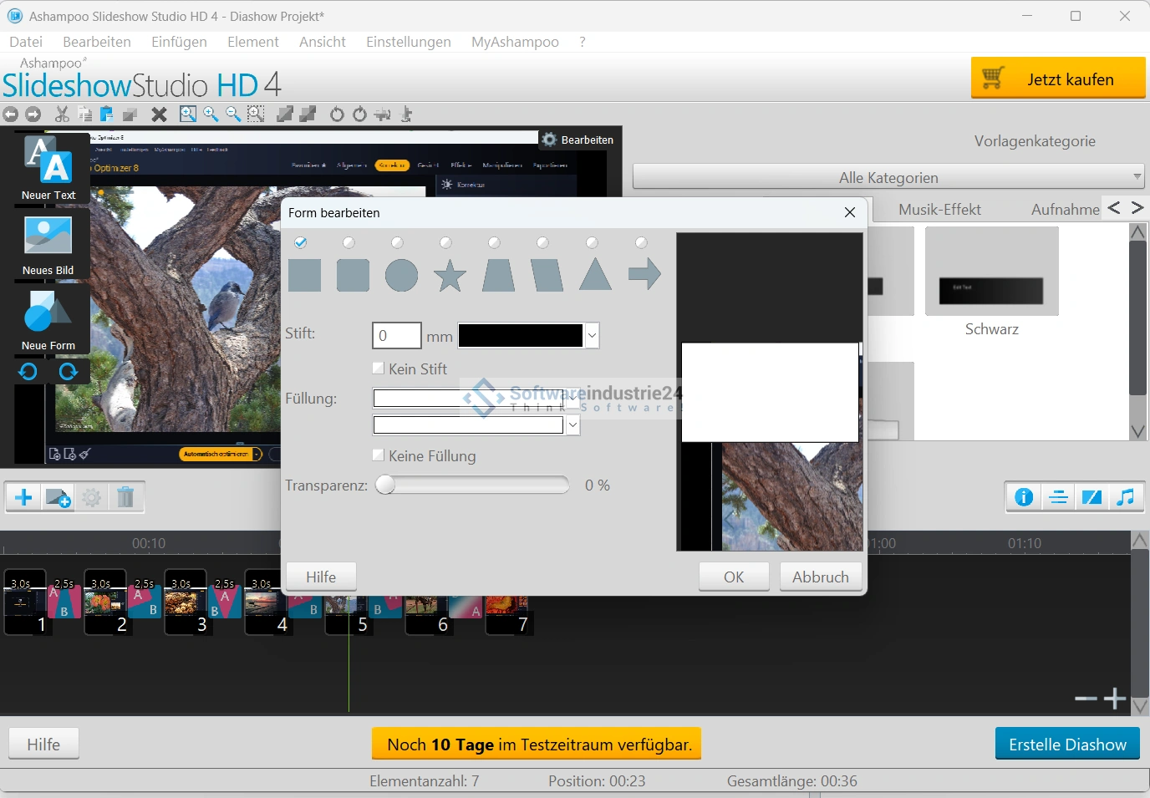The width and height of the screenshot is (1150, 798).
Task: Open the Einfügen menu
Action: coord(179,42)
